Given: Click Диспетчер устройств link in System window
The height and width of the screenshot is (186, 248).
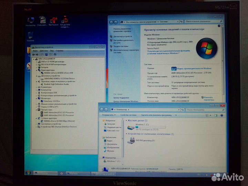Looking at the screenshot, I should click(123, 37).
